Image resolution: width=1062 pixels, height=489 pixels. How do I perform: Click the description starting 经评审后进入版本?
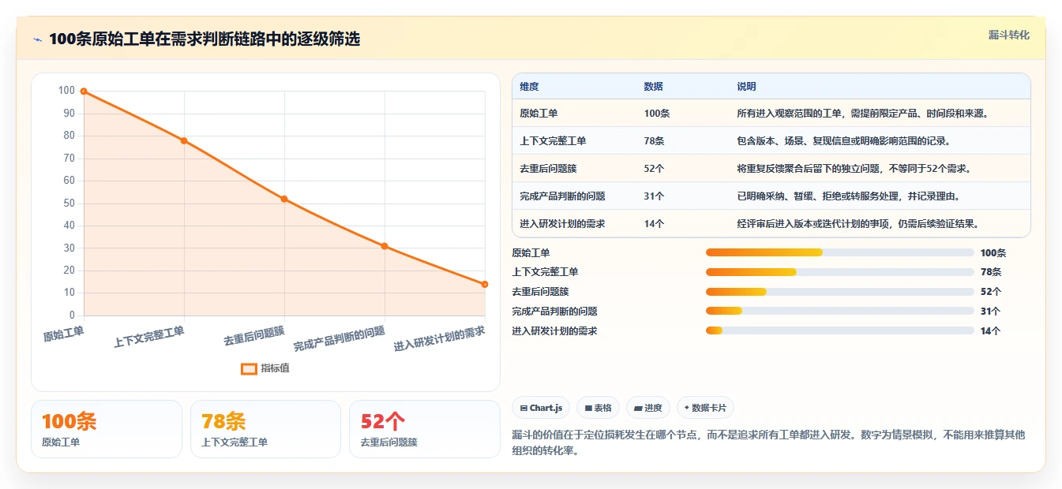tap(857, 224)
